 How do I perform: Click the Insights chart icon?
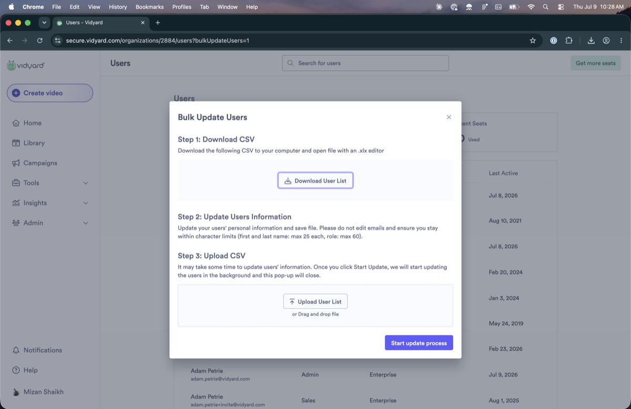[x=16, y=203]
